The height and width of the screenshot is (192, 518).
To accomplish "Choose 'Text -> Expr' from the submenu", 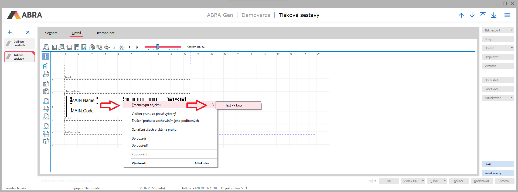I will 234,105.
